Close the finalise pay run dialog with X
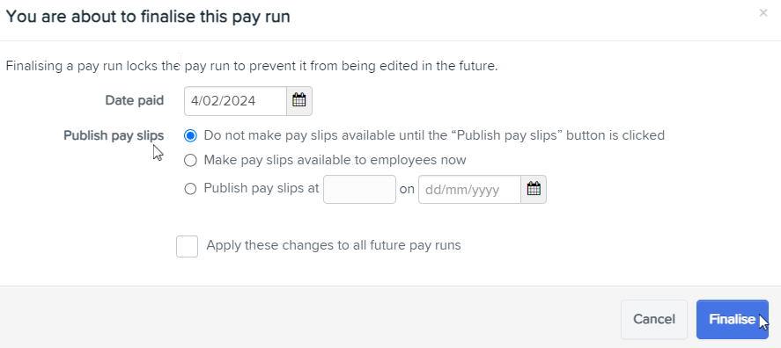Image resolution: width=781 pixels, height=348 pixels. coord(763,13)
